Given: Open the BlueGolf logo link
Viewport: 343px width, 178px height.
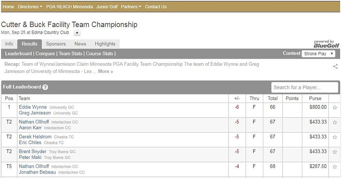Looking at the screenshot, I should (326, 44).
